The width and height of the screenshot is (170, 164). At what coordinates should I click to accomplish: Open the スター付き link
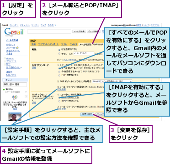pos(11,48)
